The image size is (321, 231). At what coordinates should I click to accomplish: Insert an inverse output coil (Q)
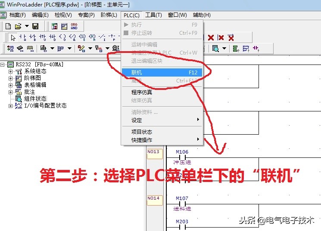point(72,37)
